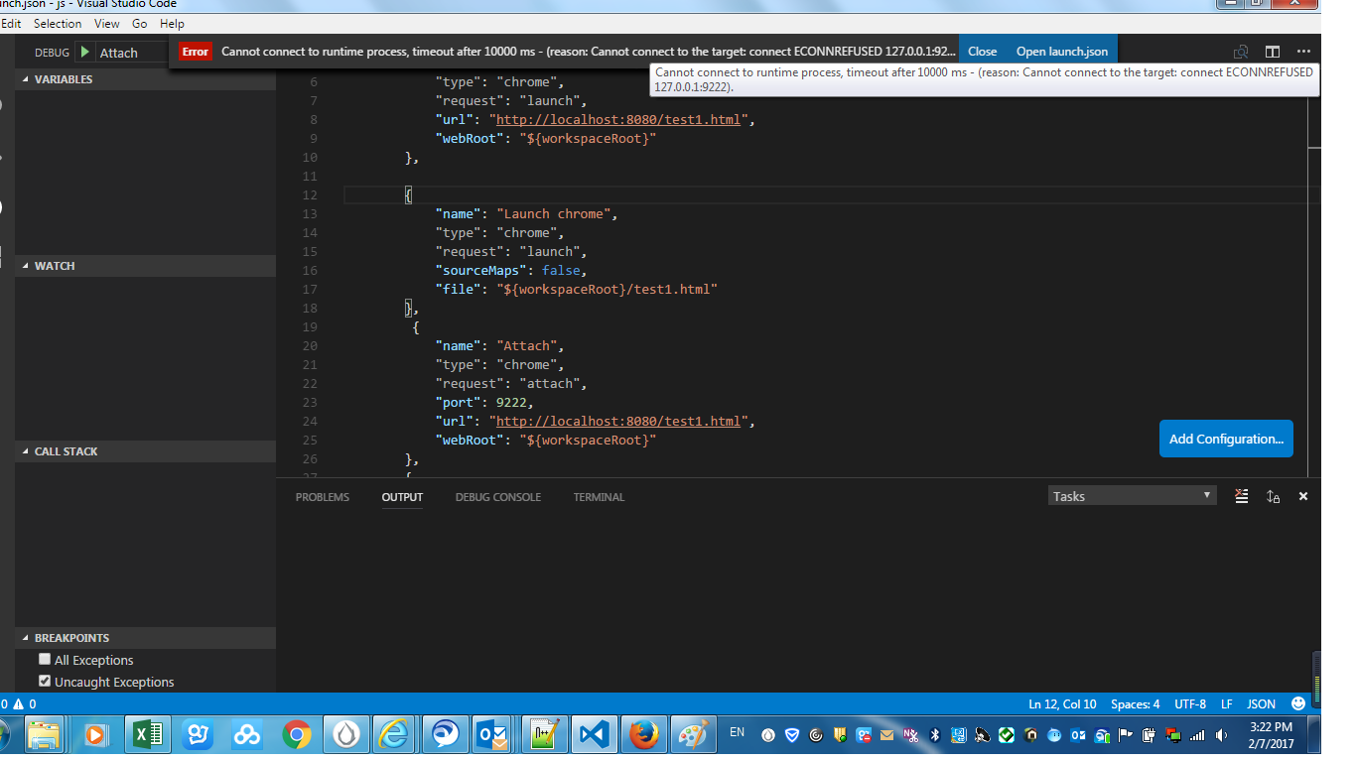This screenshot has width=1356, height=762.
Task: Open the Tasks output channel dropdown
Action: 1132,496
